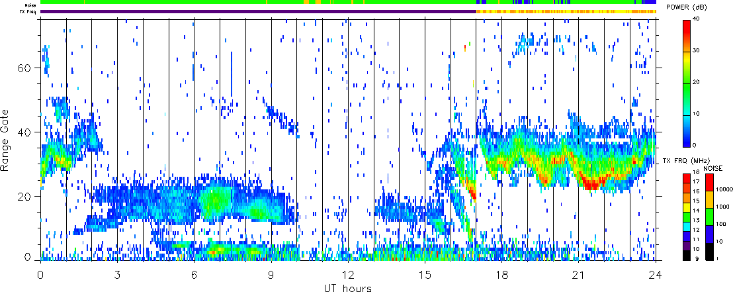This screenshot has width=733, height=292.
Task: Click the TX FRQ legend tick '12'
Action: click(697, 230)
